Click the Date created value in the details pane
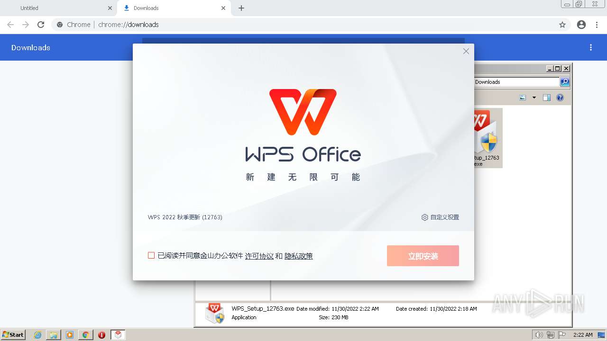The height and width of the screenshot is (341, 607). [x=453, y=309]
